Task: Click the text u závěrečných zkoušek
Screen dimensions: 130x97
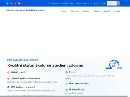Action: coord(74,93)
